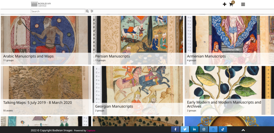This screenshot has height=133, width=274.
Task: Click inside the Search text field
Action: 58,11
